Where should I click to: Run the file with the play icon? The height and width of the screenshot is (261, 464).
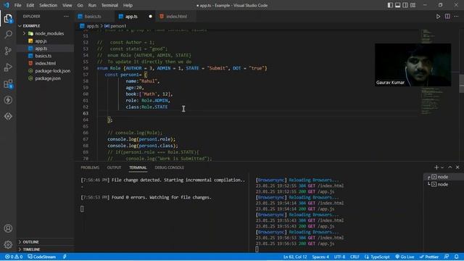tap(438, 17)
